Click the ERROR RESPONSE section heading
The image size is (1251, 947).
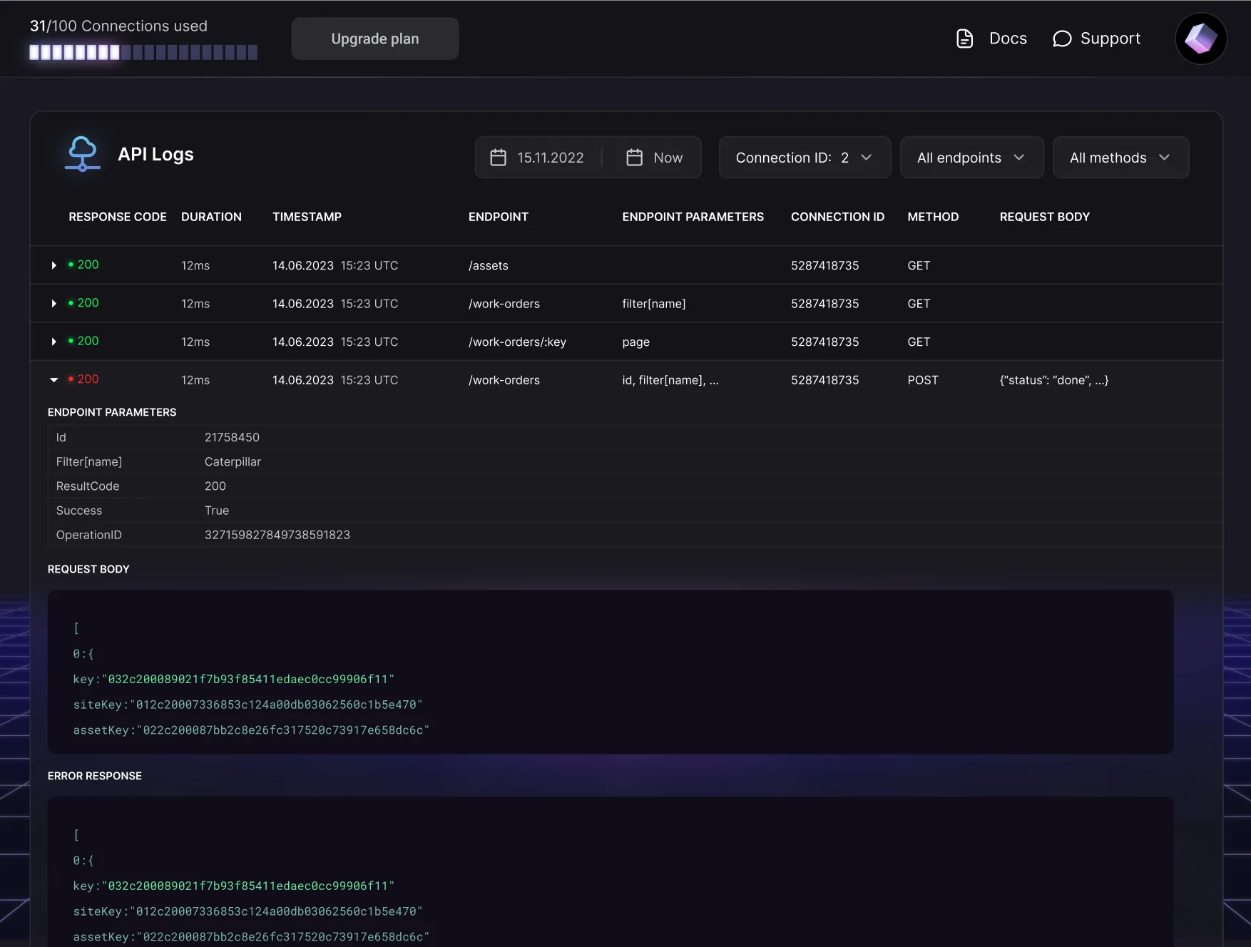click(95, 776)
